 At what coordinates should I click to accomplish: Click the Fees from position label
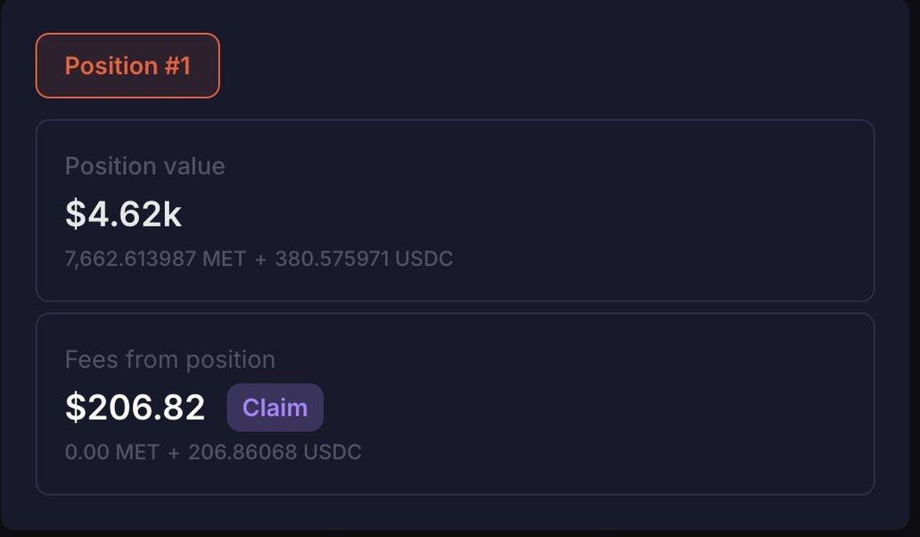pyautogui.click(x=169, y=359)
